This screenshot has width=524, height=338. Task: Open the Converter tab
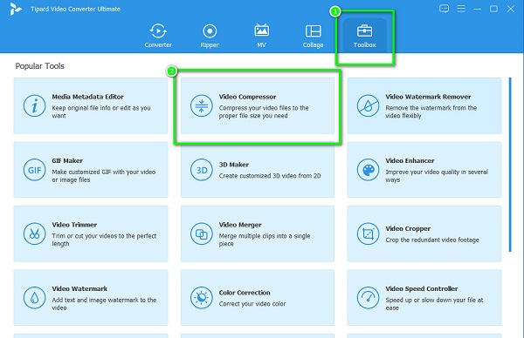click(x=158, y=36)
